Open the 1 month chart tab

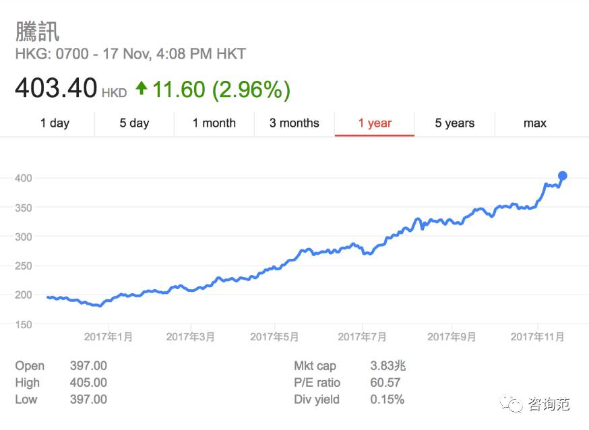214,123
